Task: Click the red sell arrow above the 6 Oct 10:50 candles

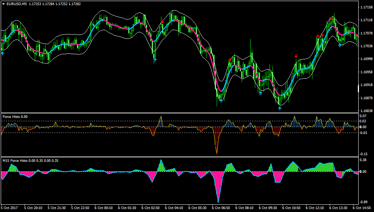Action: coord(296,56)
